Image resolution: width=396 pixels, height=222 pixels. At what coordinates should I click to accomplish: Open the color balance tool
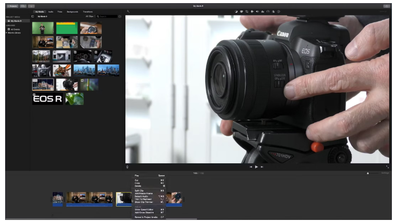236,12
